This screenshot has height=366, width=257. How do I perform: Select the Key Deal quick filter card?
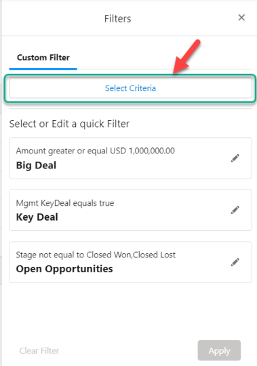coord(130,210)
